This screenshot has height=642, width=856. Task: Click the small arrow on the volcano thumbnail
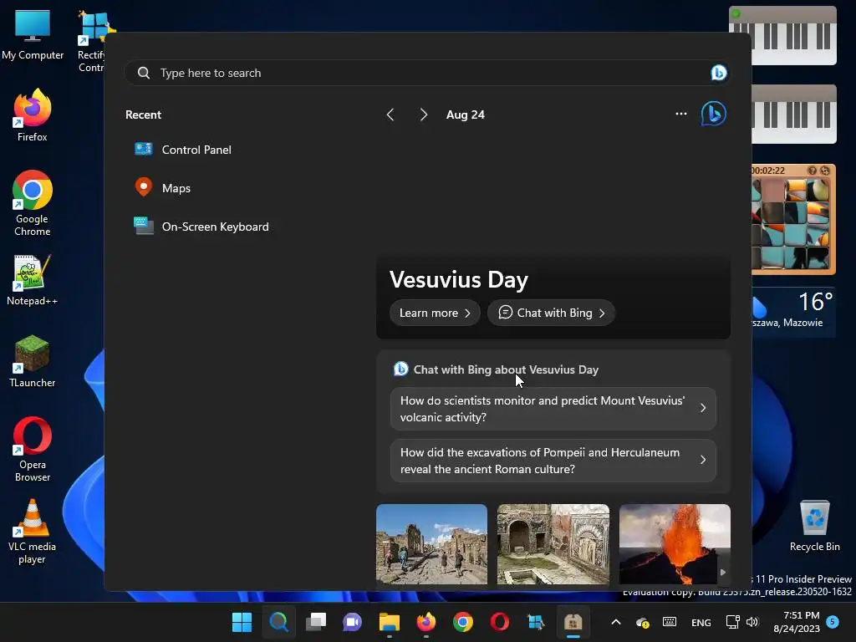(x=723, y=572)
